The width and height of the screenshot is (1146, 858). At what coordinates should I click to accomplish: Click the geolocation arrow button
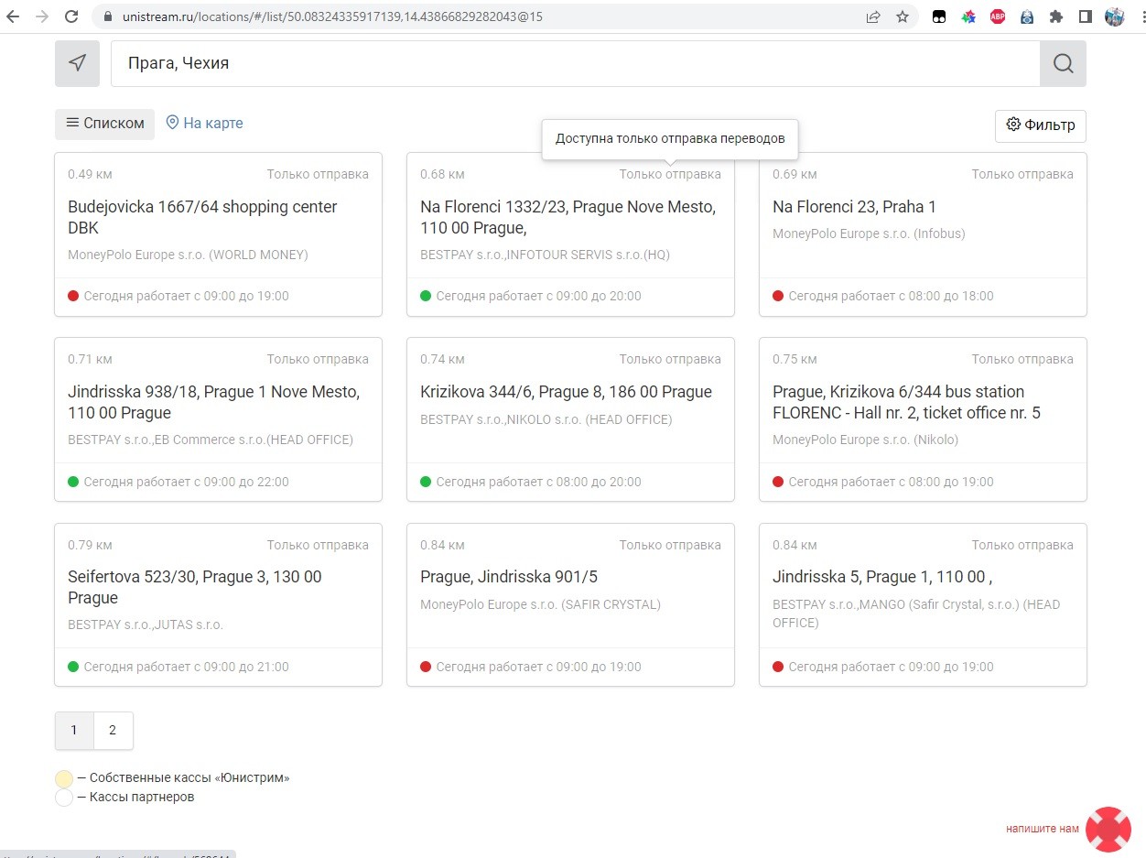click(x=78, y=63)
